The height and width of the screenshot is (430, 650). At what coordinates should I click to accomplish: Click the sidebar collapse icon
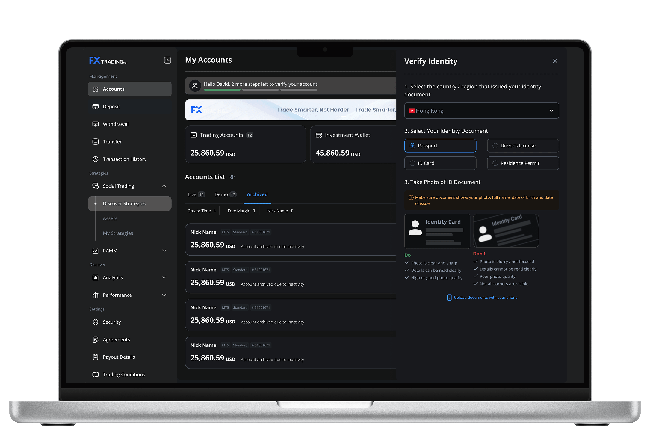(167, 60)
